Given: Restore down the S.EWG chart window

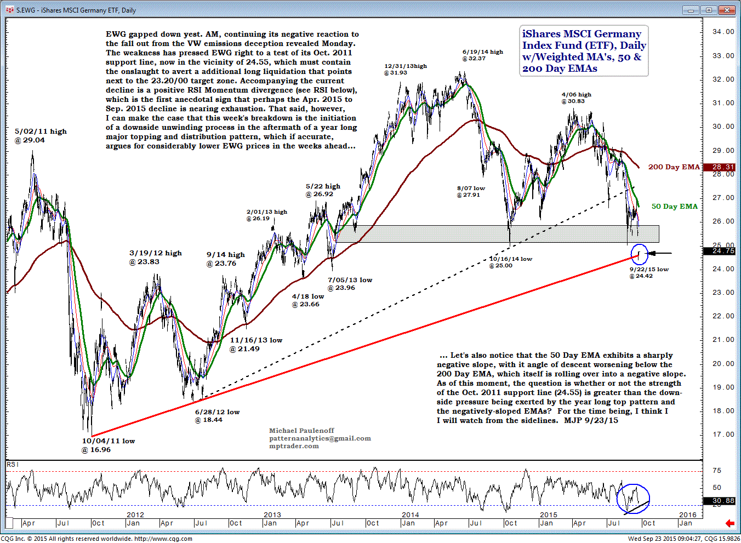Looking at the screenshot, I should point(709,10).
